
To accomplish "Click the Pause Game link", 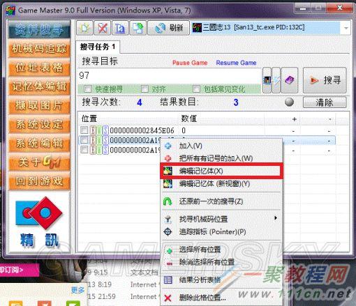I will pyautogui.click(x=190, y=63).
